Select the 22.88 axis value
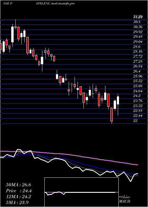The width and height of the screenshot is (148, 207). point(138,111)
